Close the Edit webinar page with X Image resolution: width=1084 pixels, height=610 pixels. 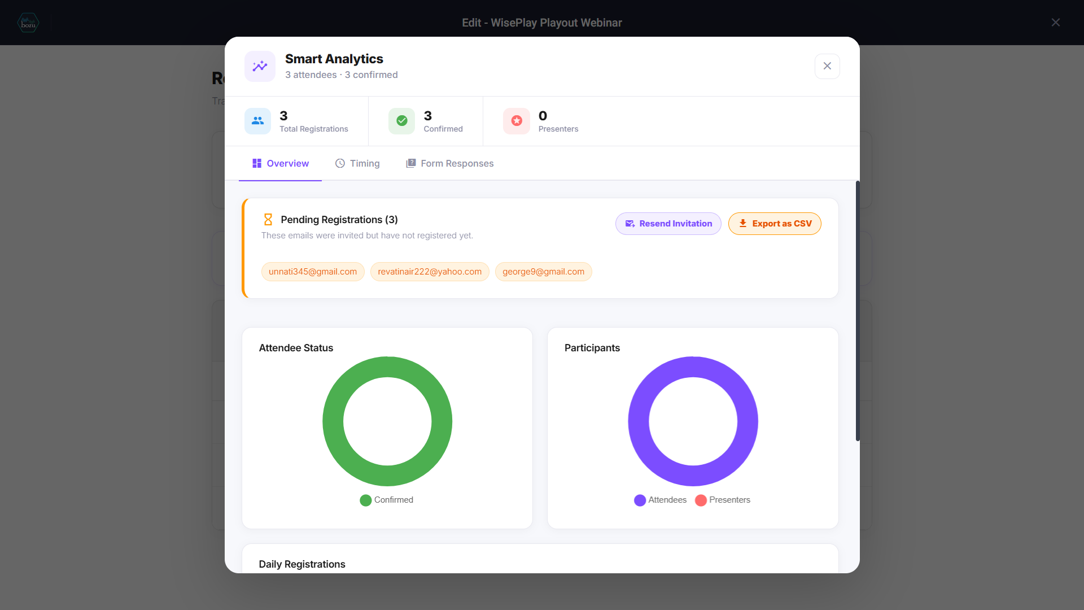pyautogui.click(x=1056, y=23)
